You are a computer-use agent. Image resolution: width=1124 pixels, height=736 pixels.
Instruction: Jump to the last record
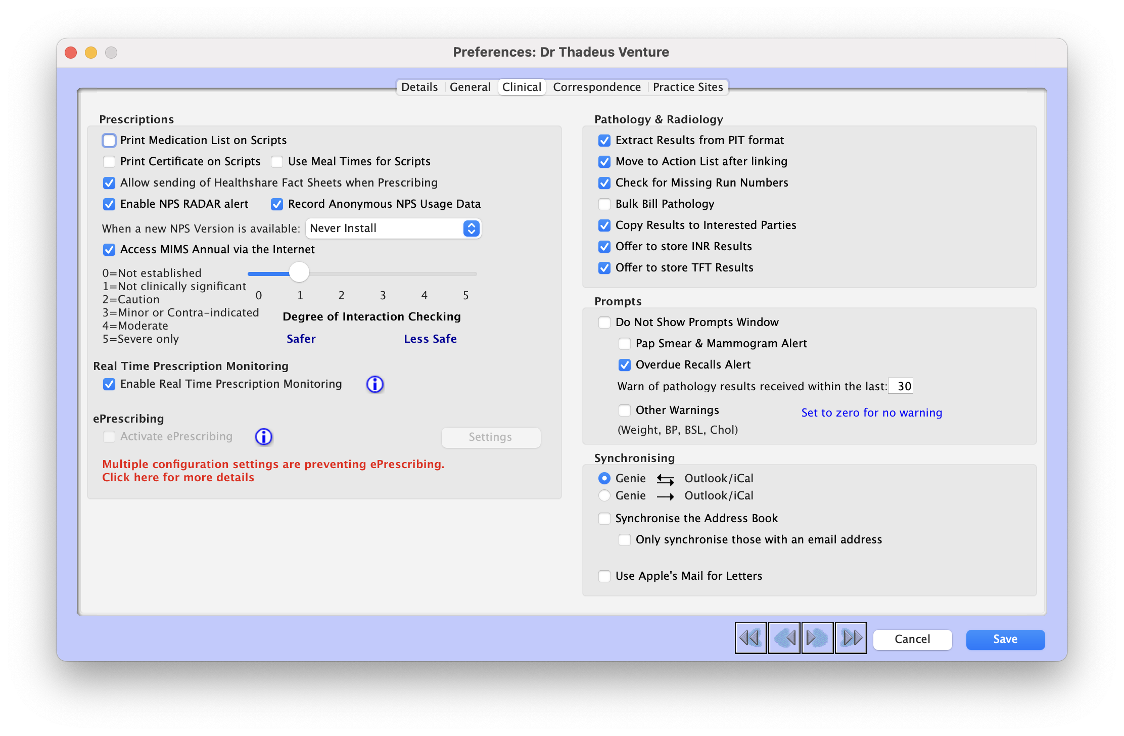tap(851, 638)
